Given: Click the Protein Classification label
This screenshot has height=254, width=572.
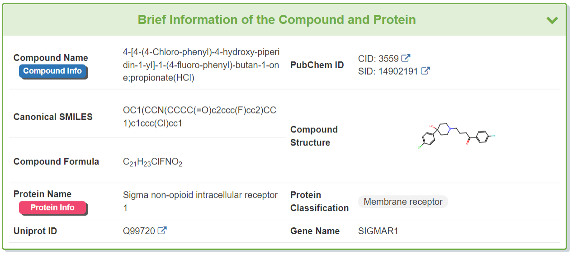Looking at the screenshot, I should click(319, 202).
